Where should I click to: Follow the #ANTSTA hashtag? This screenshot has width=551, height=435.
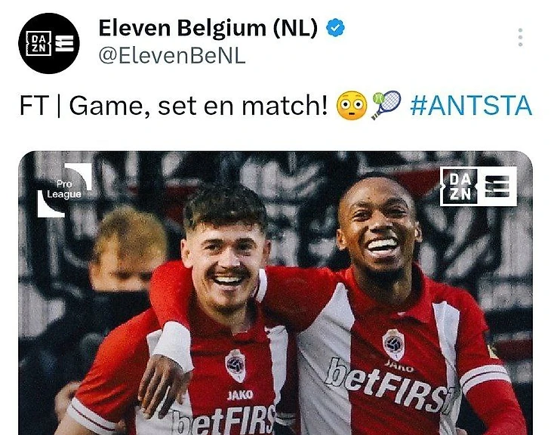pyautogui.click(x=471, y=106)
